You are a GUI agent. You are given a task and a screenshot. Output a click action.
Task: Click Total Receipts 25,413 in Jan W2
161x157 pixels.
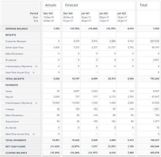[112, 78]
